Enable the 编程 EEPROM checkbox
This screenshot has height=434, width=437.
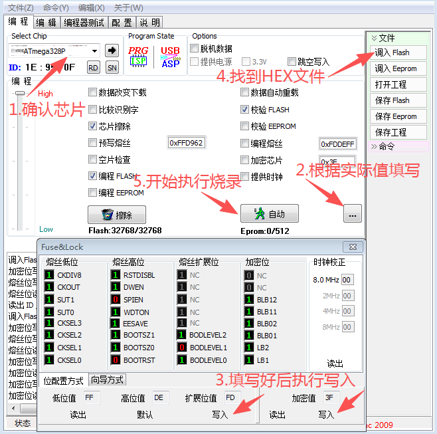(92, 193)
